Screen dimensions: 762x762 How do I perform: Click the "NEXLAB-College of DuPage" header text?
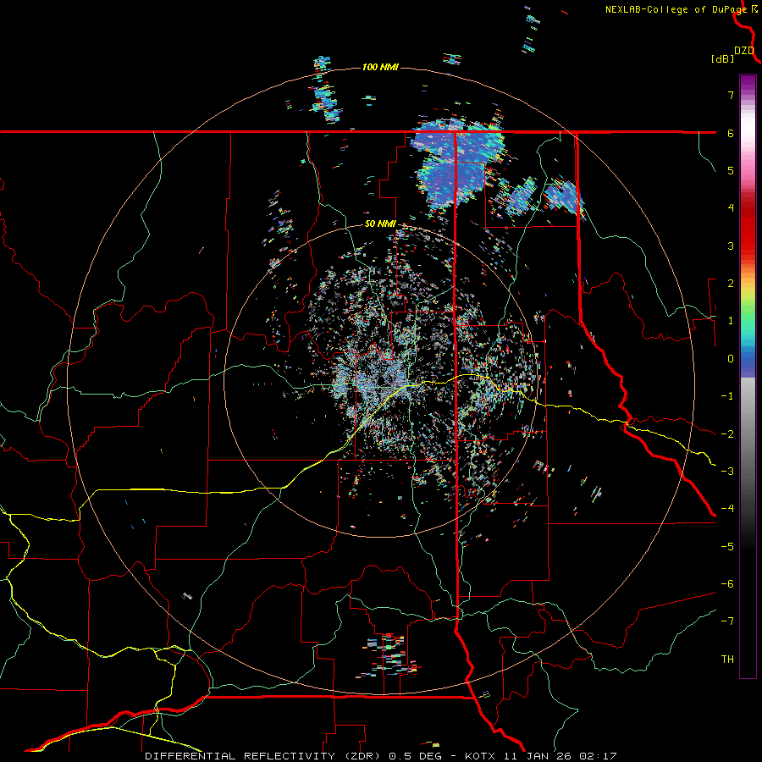tap(676, 9)
